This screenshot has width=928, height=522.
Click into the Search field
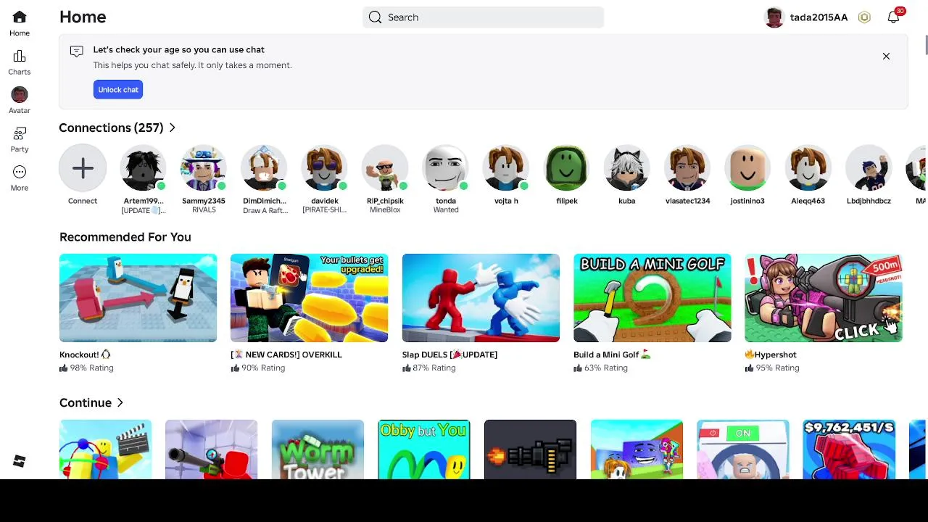click(483, 17)
